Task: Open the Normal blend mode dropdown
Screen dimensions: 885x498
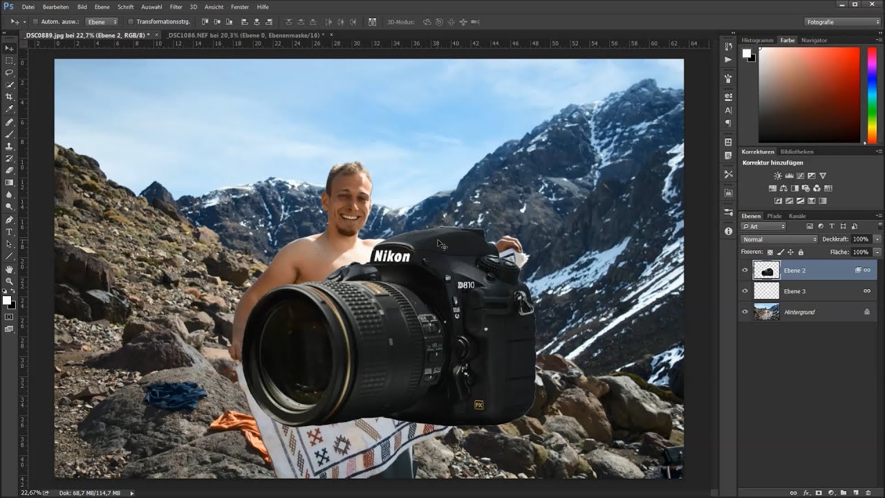Action: (x=779, y=239)
